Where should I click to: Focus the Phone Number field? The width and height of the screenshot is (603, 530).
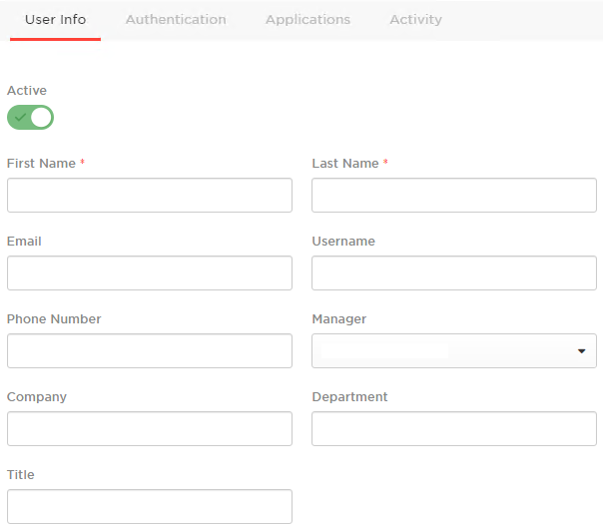point(150,350)
